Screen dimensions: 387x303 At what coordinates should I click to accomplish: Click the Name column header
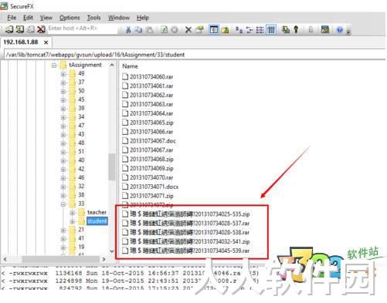130,66
